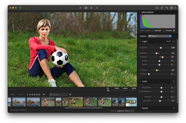Screen dimensions: 186x123
Task: Click the AUTO light button
Action: pos(168,41)
